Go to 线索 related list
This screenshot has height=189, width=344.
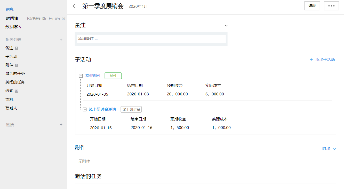click(9, 91)
